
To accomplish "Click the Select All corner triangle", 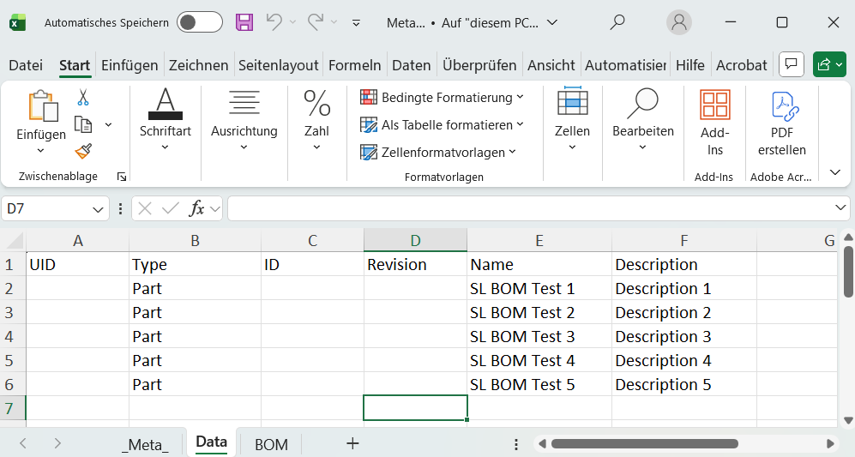I will click(13, 240).
